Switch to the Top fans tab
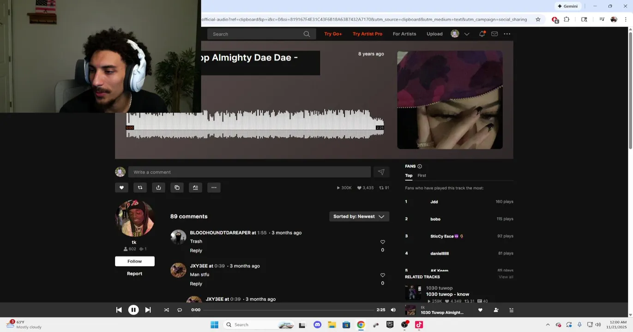This screenshot has height=332, width=633. 409,176
